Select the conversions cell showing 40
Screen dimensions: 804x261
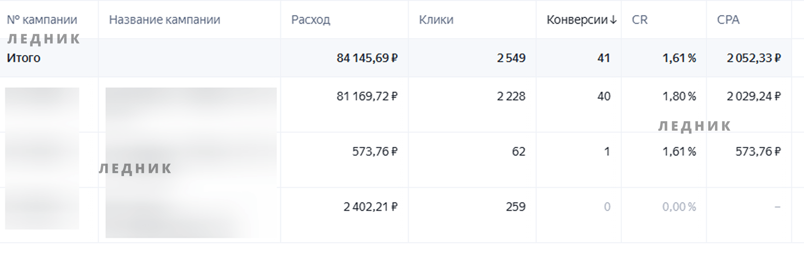(x=604, y=96)
